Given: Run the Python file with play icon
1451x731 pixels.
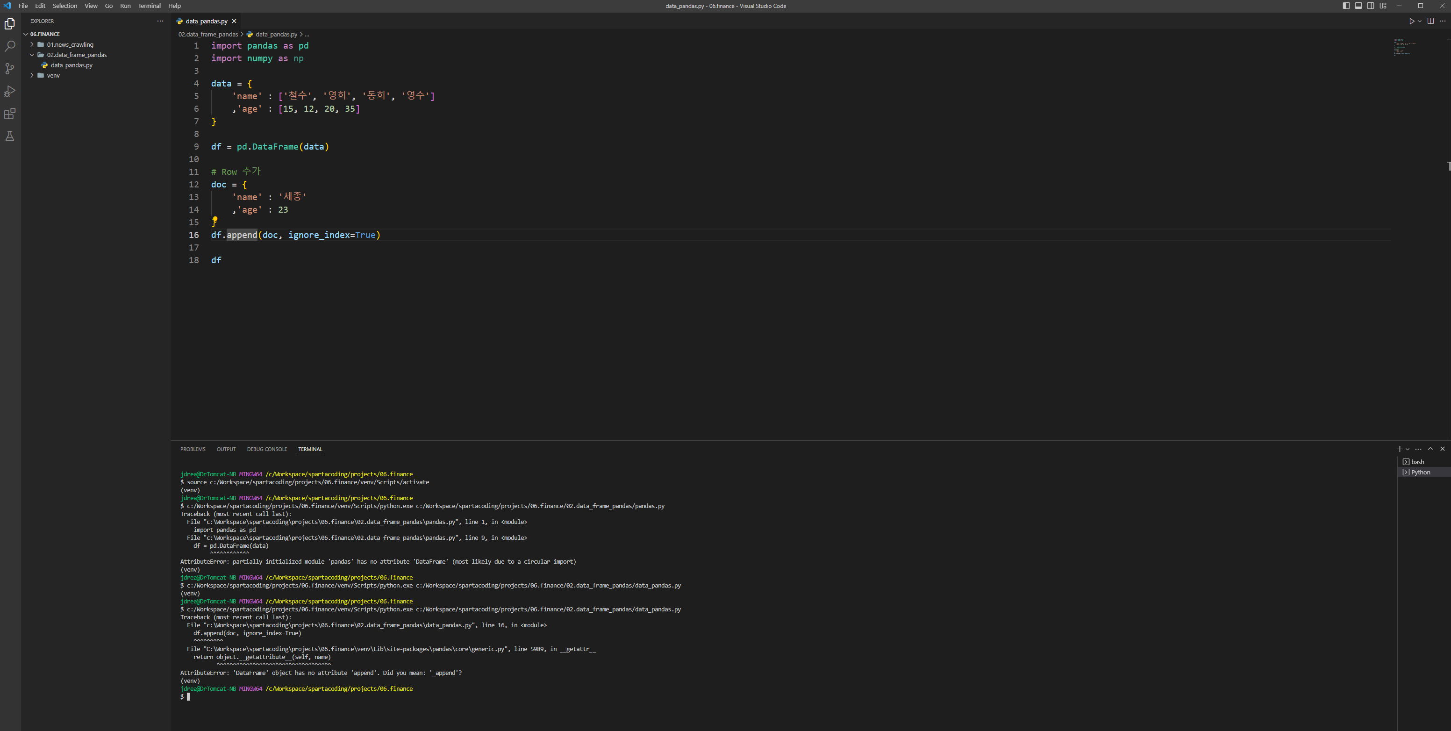Looking at the screenshot, I should point(1412,21).
